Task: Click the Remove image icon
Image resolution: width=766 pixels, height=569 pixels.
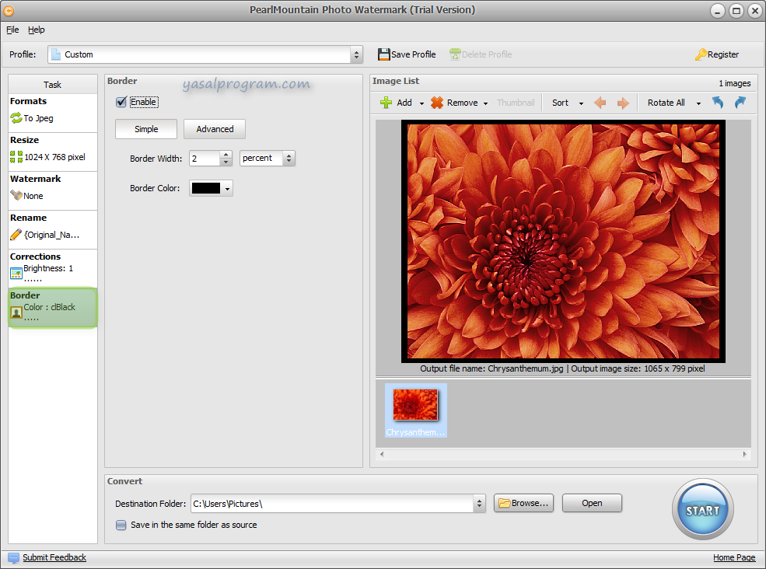Action: click(x=437, y=103)
